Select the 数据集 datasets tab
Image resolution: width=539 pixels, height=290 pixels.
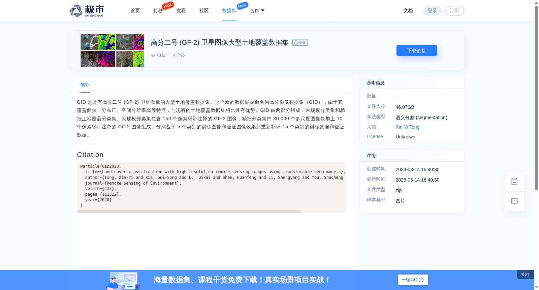pyautogui.click(x=229, y=11)
